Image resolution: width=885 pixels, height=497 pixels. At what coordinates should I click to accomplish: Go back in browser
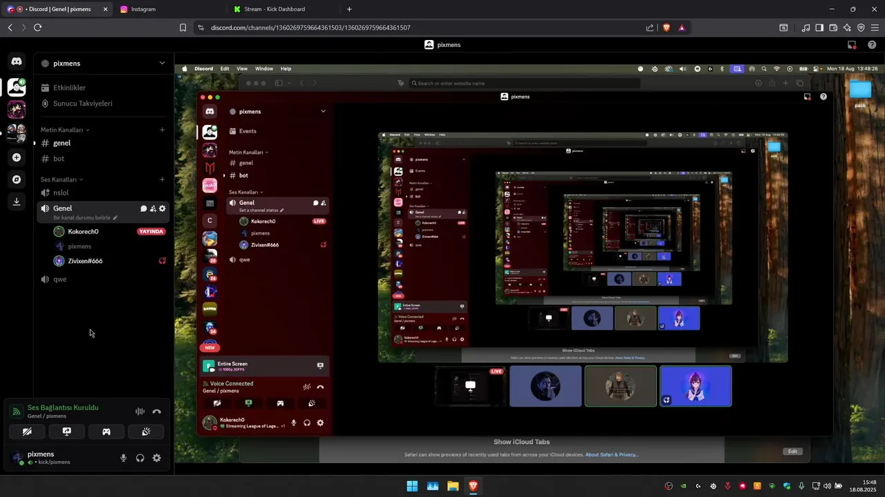[x=10, y=28]
